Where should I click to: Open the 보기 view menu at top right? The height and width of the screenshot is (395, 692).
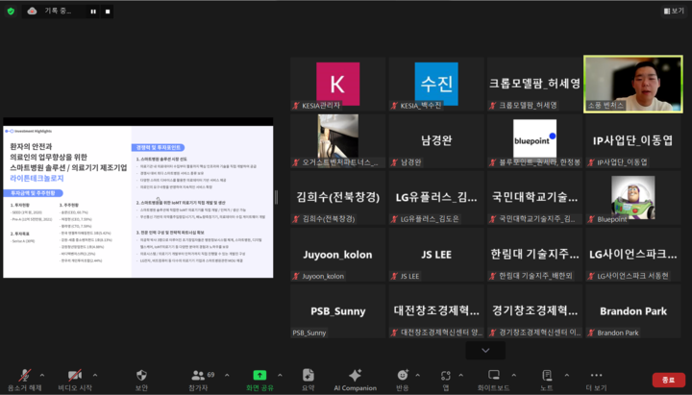point(673,11)
